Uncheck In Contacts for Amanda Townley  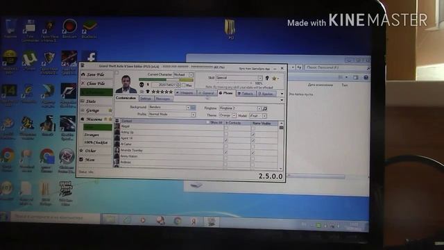225,152
